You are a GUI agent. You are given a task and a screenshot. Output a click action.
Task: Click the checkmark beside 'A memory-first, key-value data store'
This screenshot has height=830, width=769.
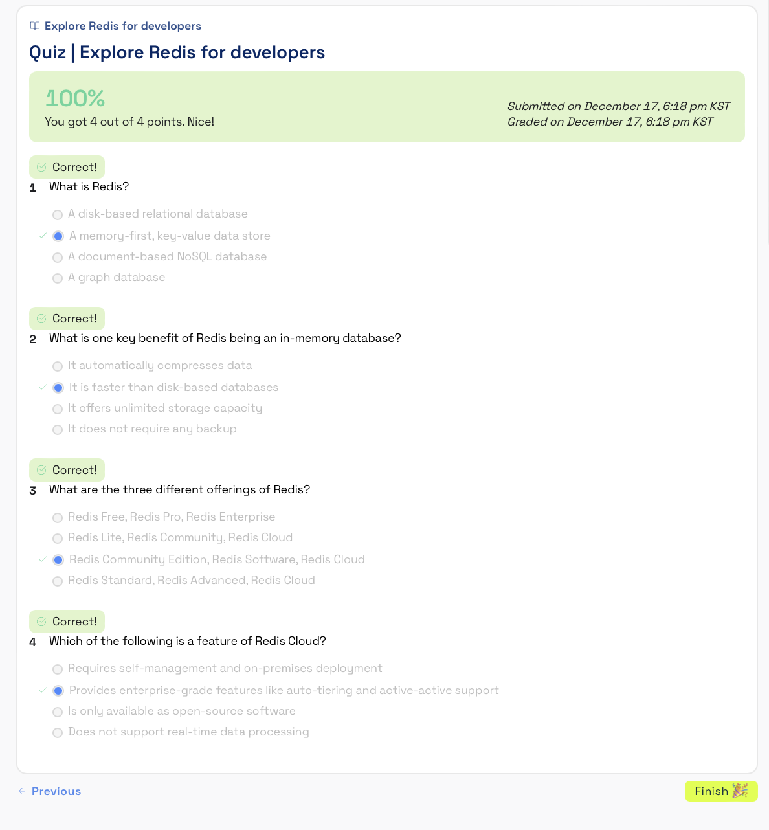pos(43,236)
